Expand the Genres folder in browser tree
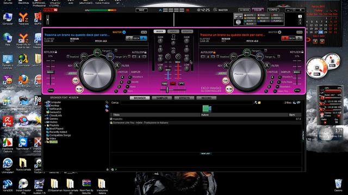The image size is (348, 195). pyautogui.click(x=45, y=119)
